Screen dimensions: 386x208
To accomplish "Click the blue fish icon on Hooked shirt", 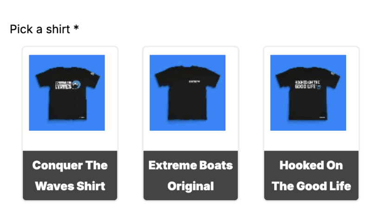I will click(x=319, y=87).
